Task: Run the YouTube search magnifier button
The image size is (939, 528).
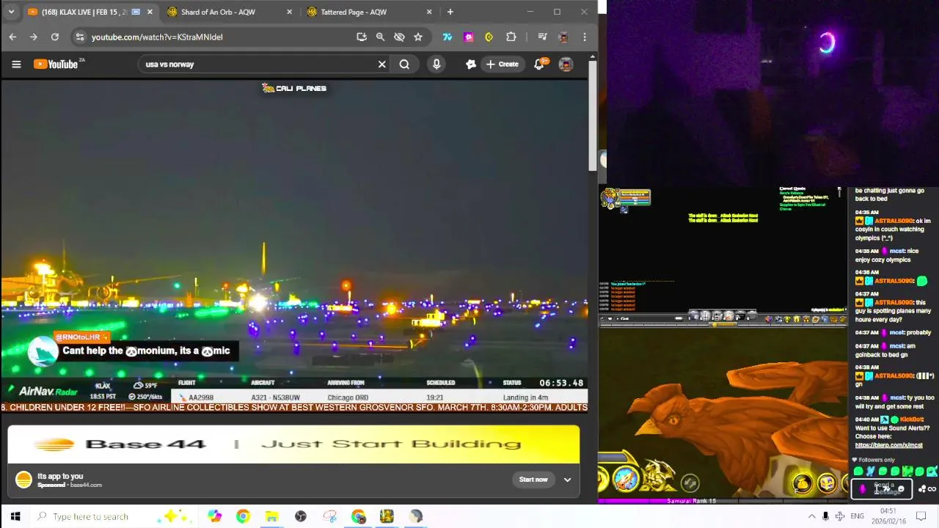Action: tap(404, 65)
